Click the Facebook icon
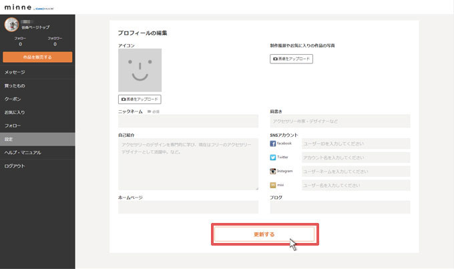Viewport: 454px width, 269px height. (x=273, y=144)
